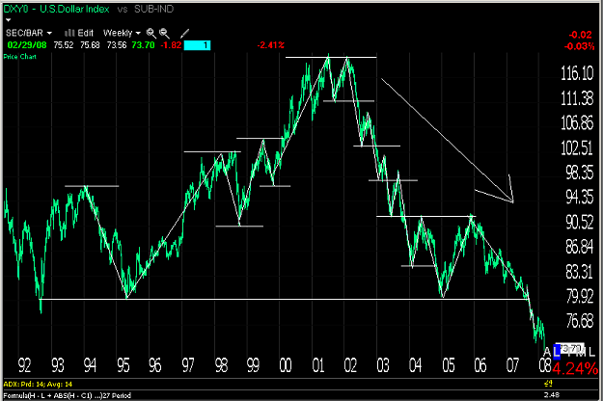Image resolution: width=603 pixels, height=401 pixels.
Task: Click the cyan input field showing 1
Action: click(197, 45)
